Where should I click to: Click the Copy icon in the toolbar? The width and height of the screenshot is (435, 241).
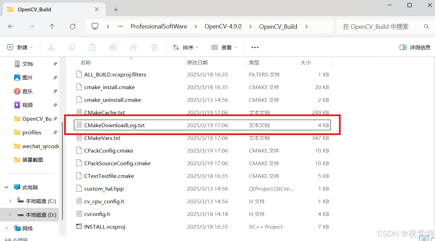pyautogui.click(x=72, y=47)
